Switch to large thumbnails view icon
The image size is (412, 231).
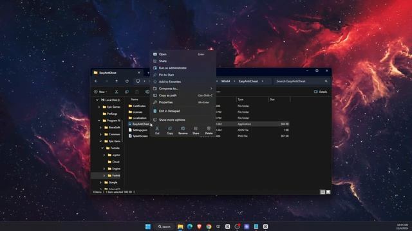pos(328,192)
